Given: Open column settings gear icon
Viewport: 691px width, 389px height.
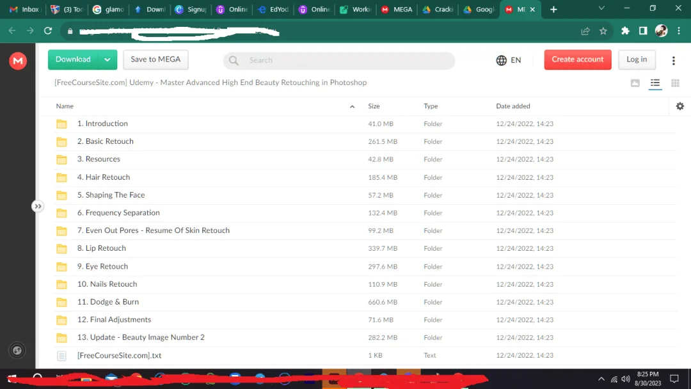Looking at the screenshot, I should (x=680, y=106).
